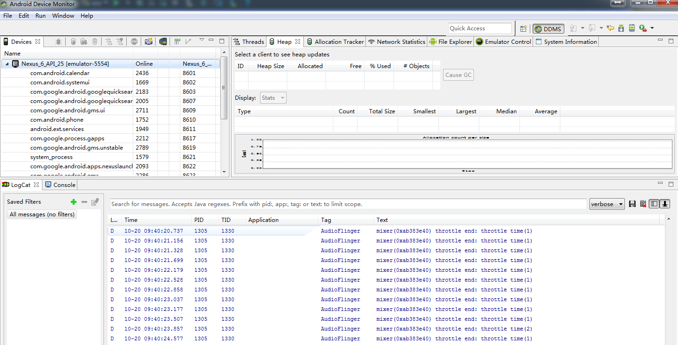This screenshot has height=345, width=678.
Task: Click the OpenGL trace arrow icon
Action: point(188,41)
